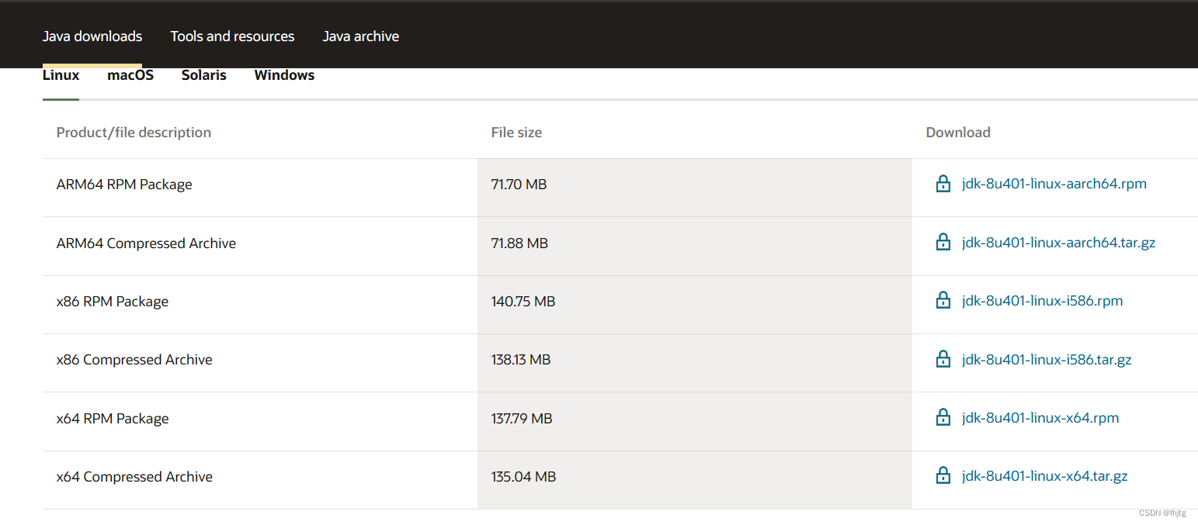Click x64 Compressed Archive description
This screenshot has width=1198, height=525.
(x=134, y=477)
